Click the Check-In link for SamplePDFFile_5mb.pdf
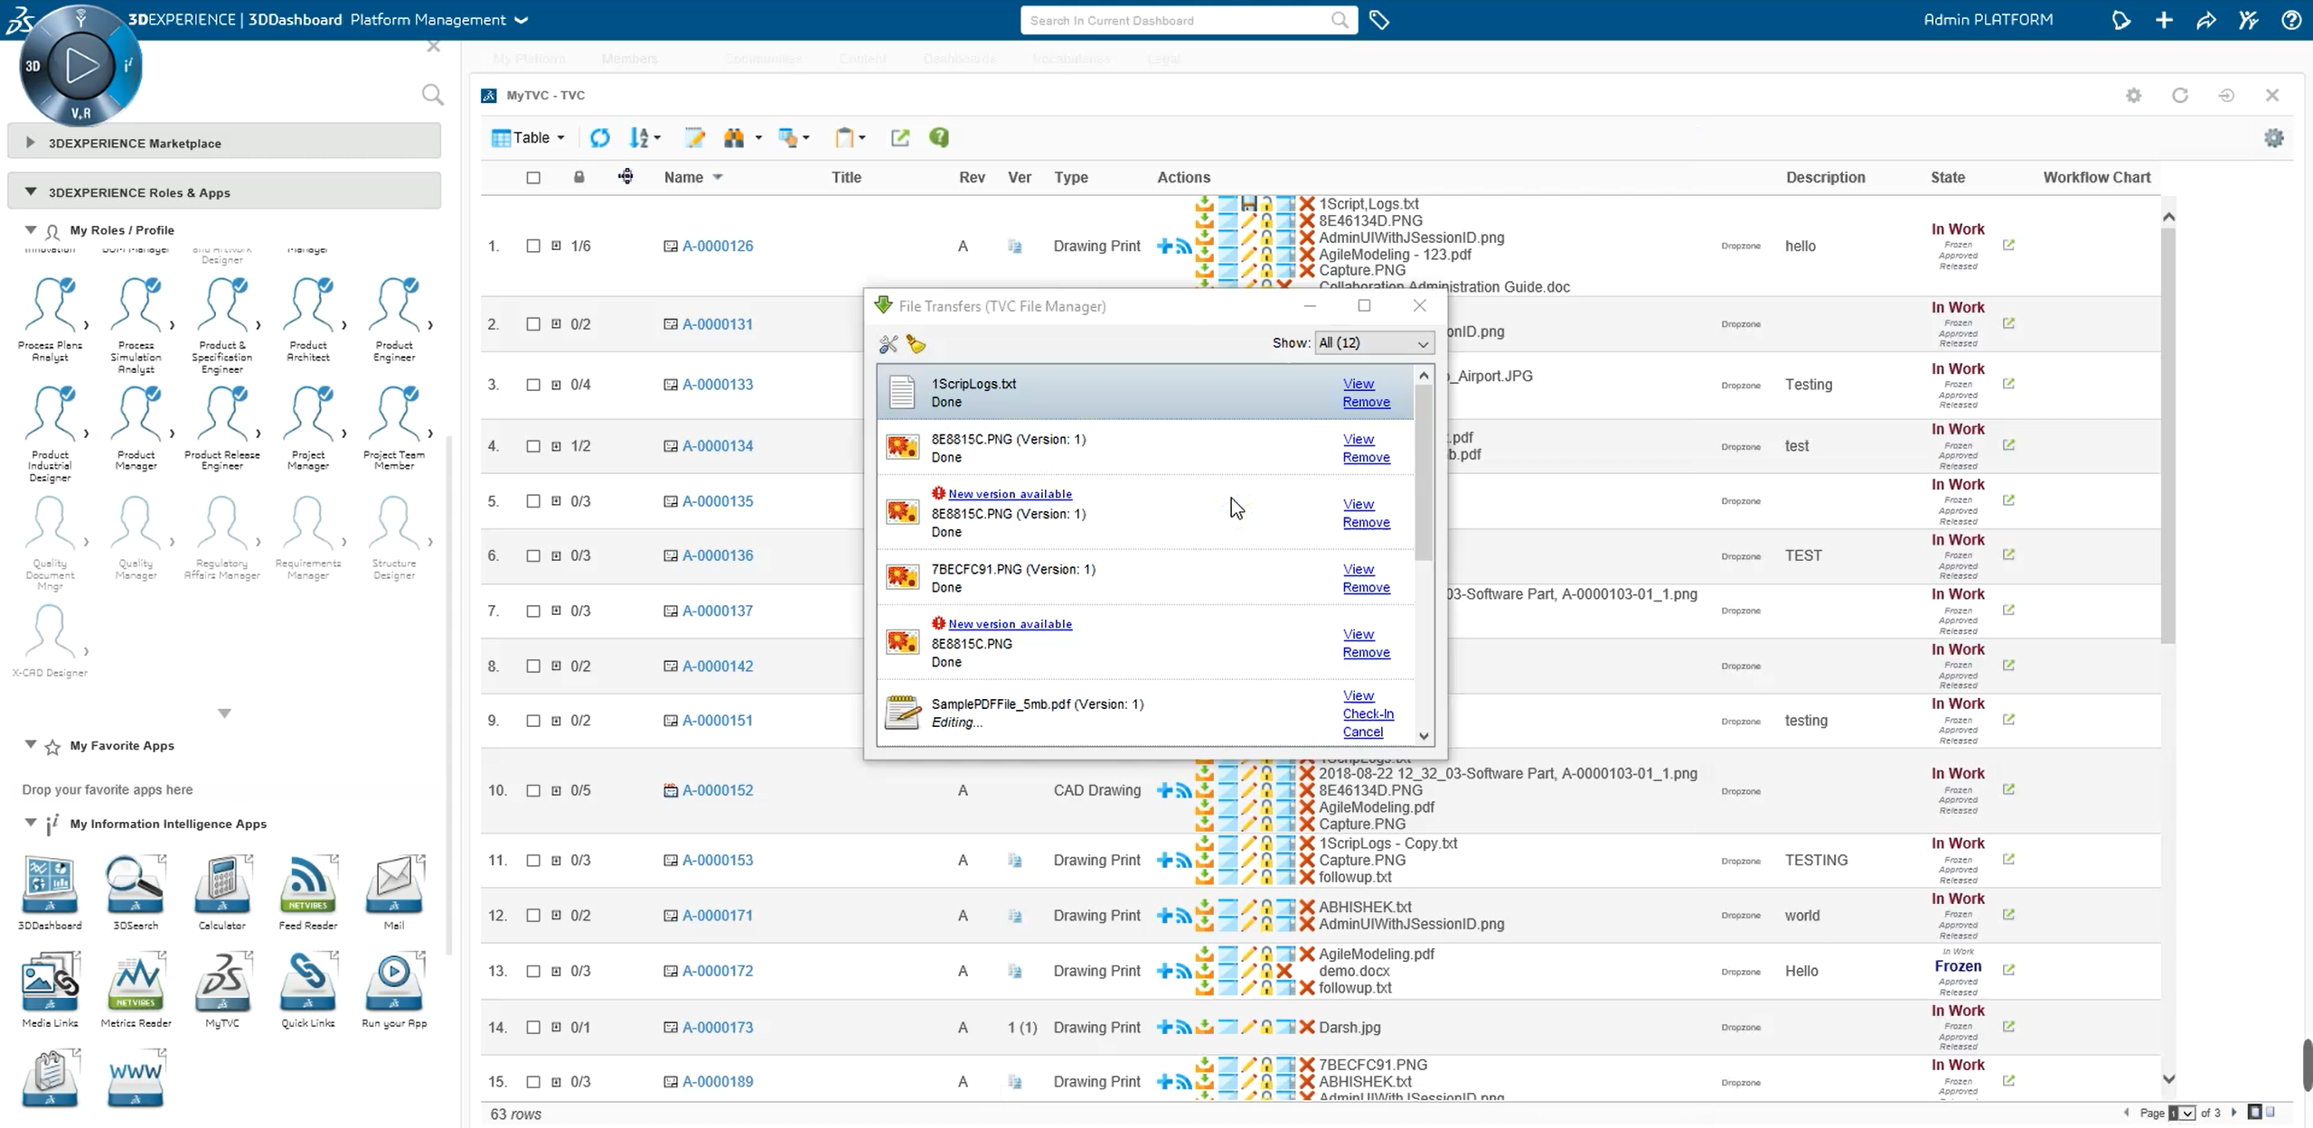Image resolution: width=2313 pixels, height=1128 pixels. (x=1368, y=713)
